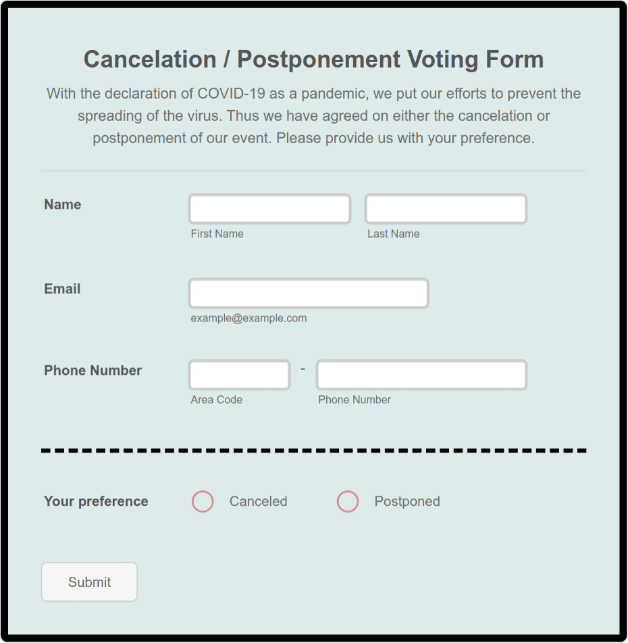Click the Email section label
Viewport: 628px width, 643px height.
61,288
